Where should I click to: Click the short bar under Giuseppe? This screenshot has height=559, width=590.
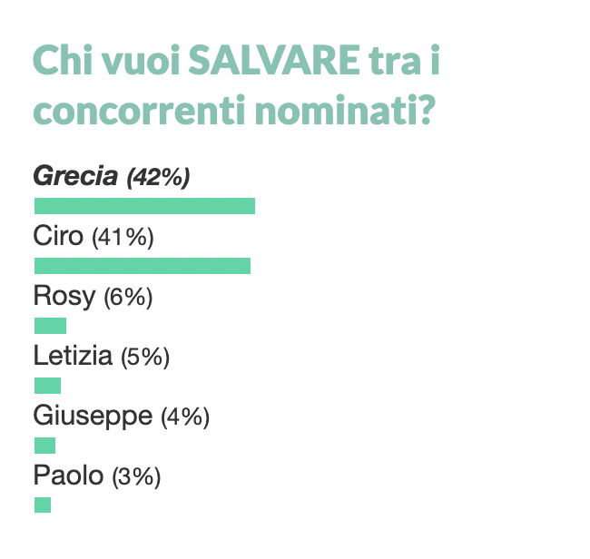(x=45, y=445)
